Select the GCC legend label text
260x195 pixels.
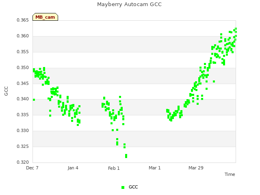pyautogui.click(x=133, y=187)
